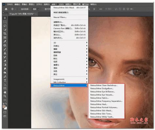Choose Retouch4me Frequency Separation...
This screenshot has height=130, width=155.
[106, 101]
